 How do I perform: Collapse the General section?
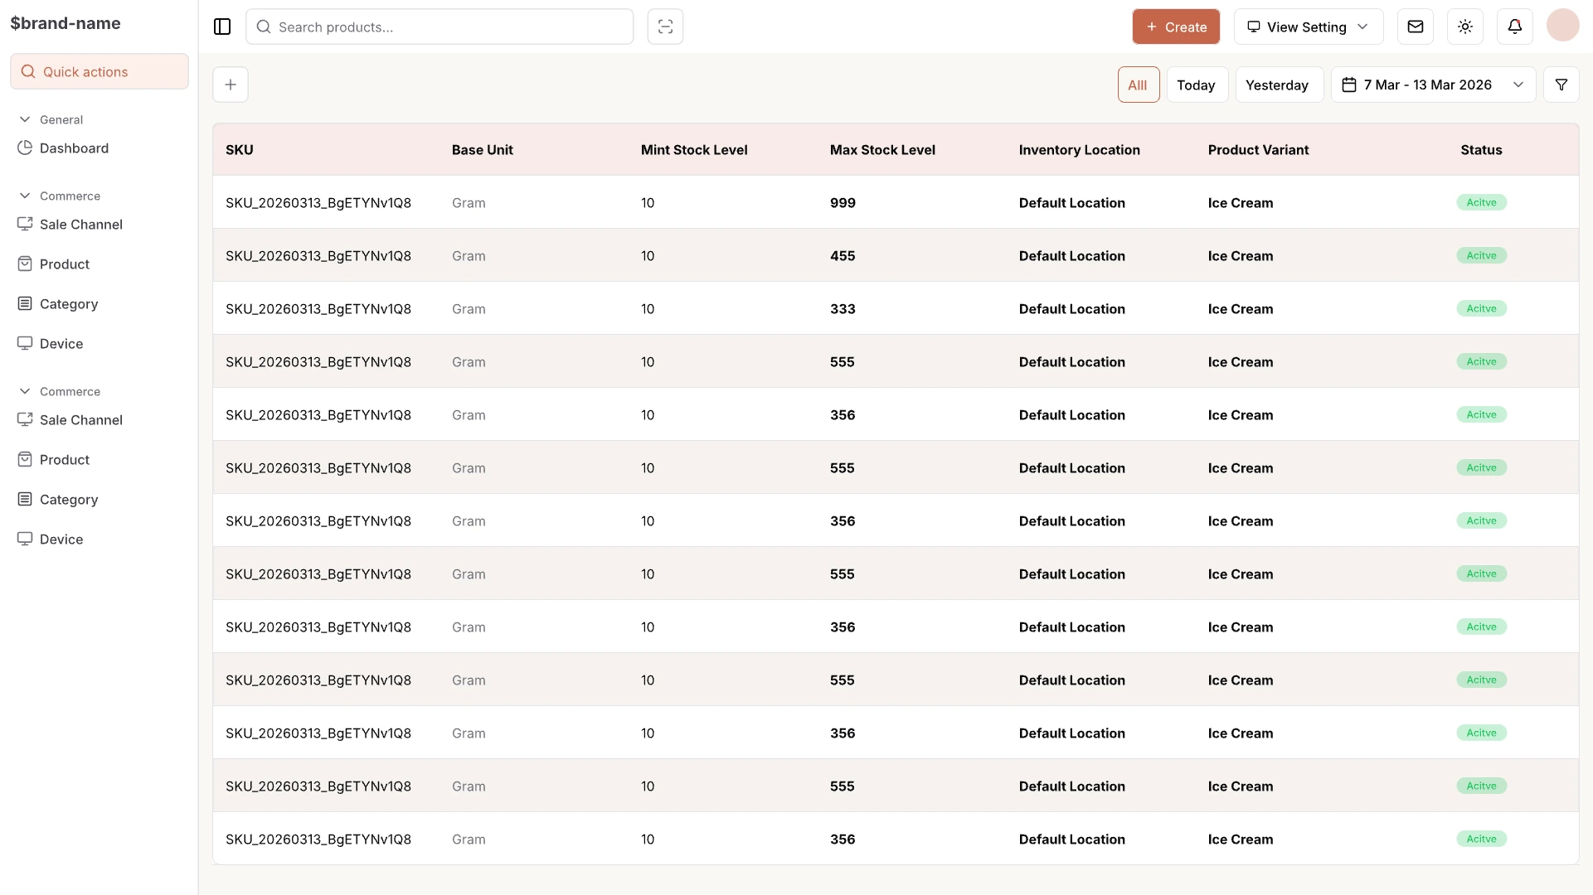25,119
